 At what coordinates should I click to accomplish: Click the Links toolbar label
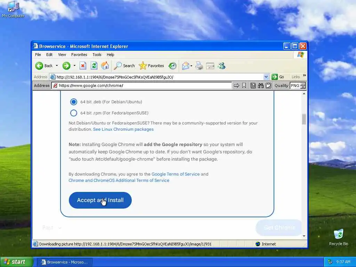coord(296,77)
